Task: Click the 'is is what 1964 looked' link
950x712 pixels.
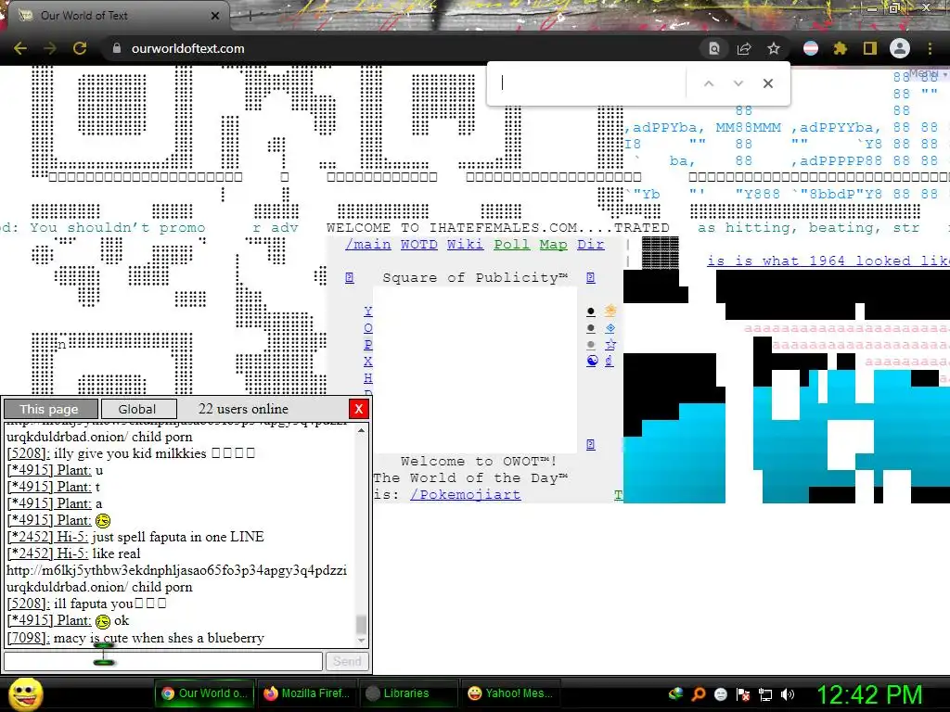Action: [x=828, y=261]
